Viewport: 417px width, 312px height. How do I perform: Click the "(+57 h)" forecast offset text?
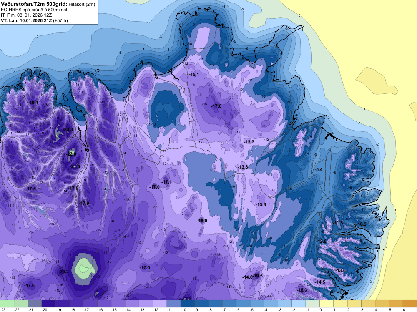point(60,20)
